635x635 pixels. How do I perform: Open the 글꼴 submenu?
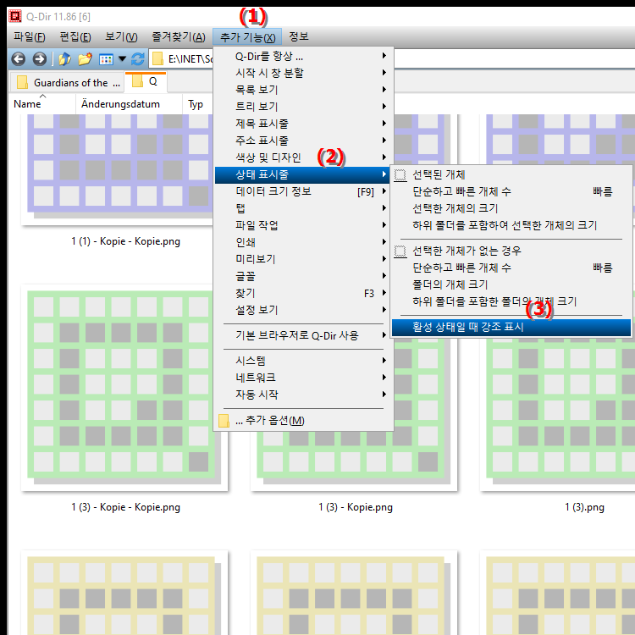point(303,277)
